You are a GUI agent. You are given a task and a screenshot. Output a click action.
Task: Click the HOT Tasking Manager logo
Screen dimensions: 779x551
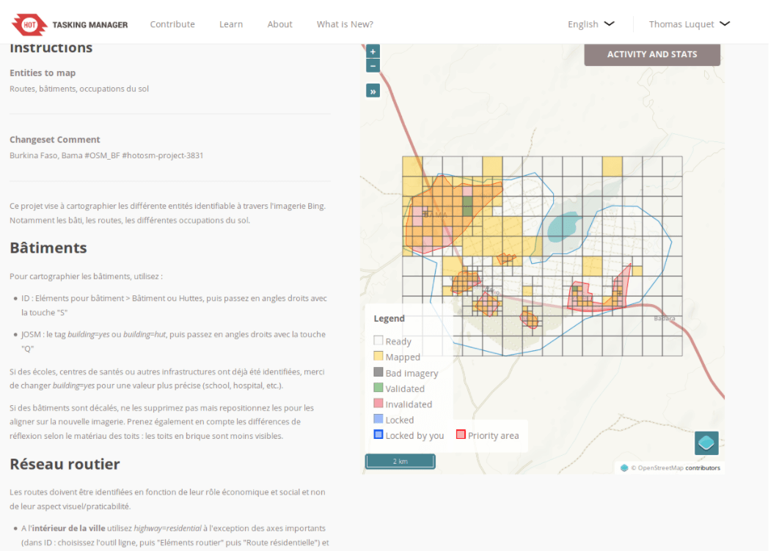point(70,24)
